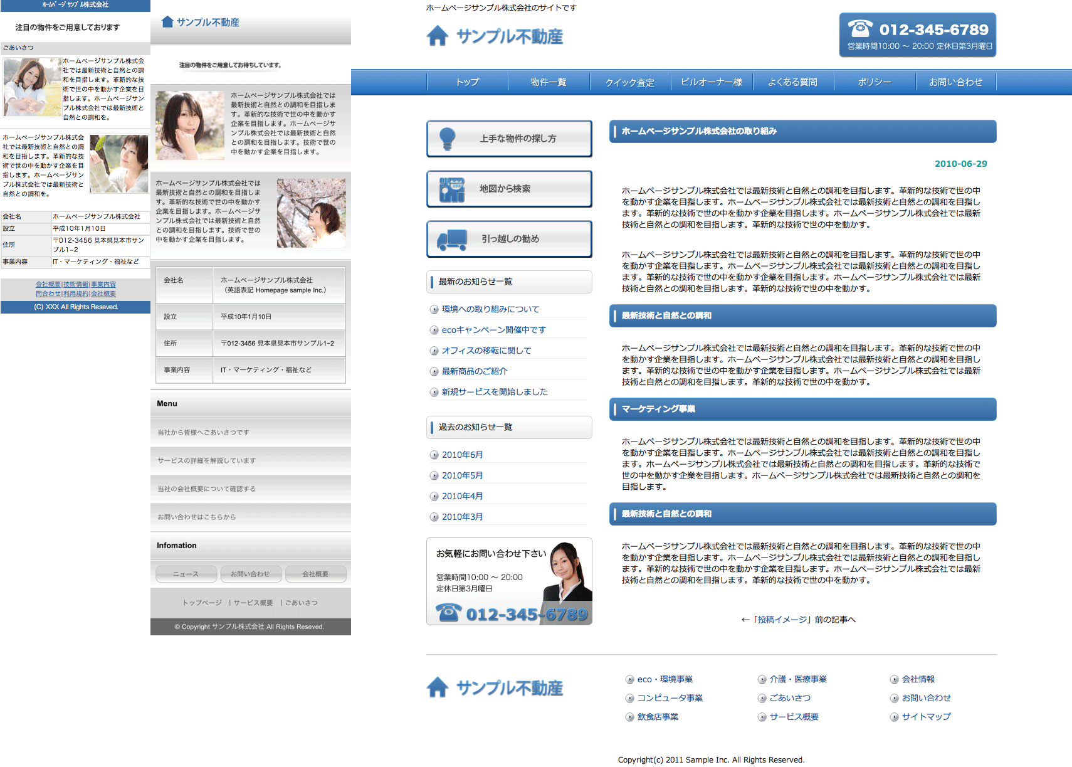The image size is (1072, 767).
Task: Open the 物件一覧 navigation tab
Action: 549,82
